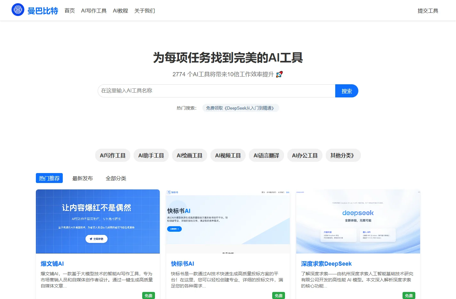Viewport: 456px width, 299px height.
Task: Open the 关于我们 nav item
Action: click(144, 11)
